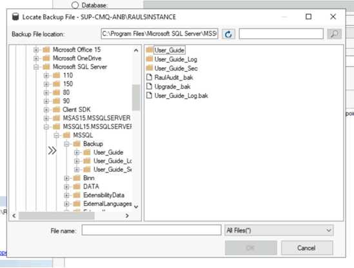354x268 pixels.
Task: Click the RaulAudit_.bak file icon
Action: [149, 77]
